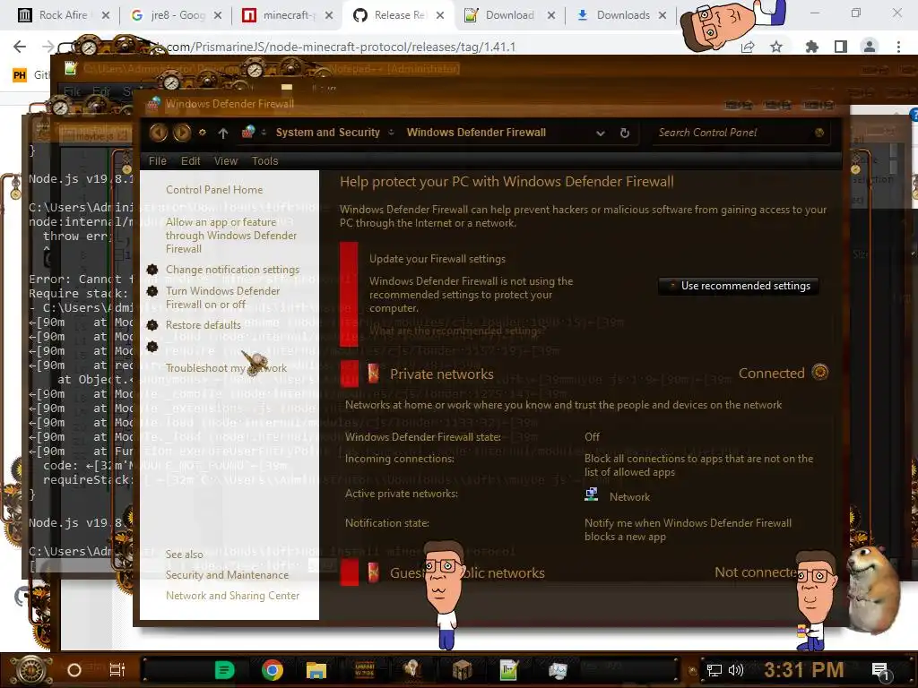This screenshot has height=688, width=918.
Task: Open Security and Maintenance link
Action: tap(227, 575)
